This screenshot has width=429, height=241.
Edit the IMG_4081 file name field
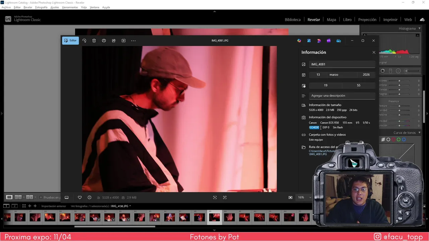pyautogui.click(x=342, y=64)
